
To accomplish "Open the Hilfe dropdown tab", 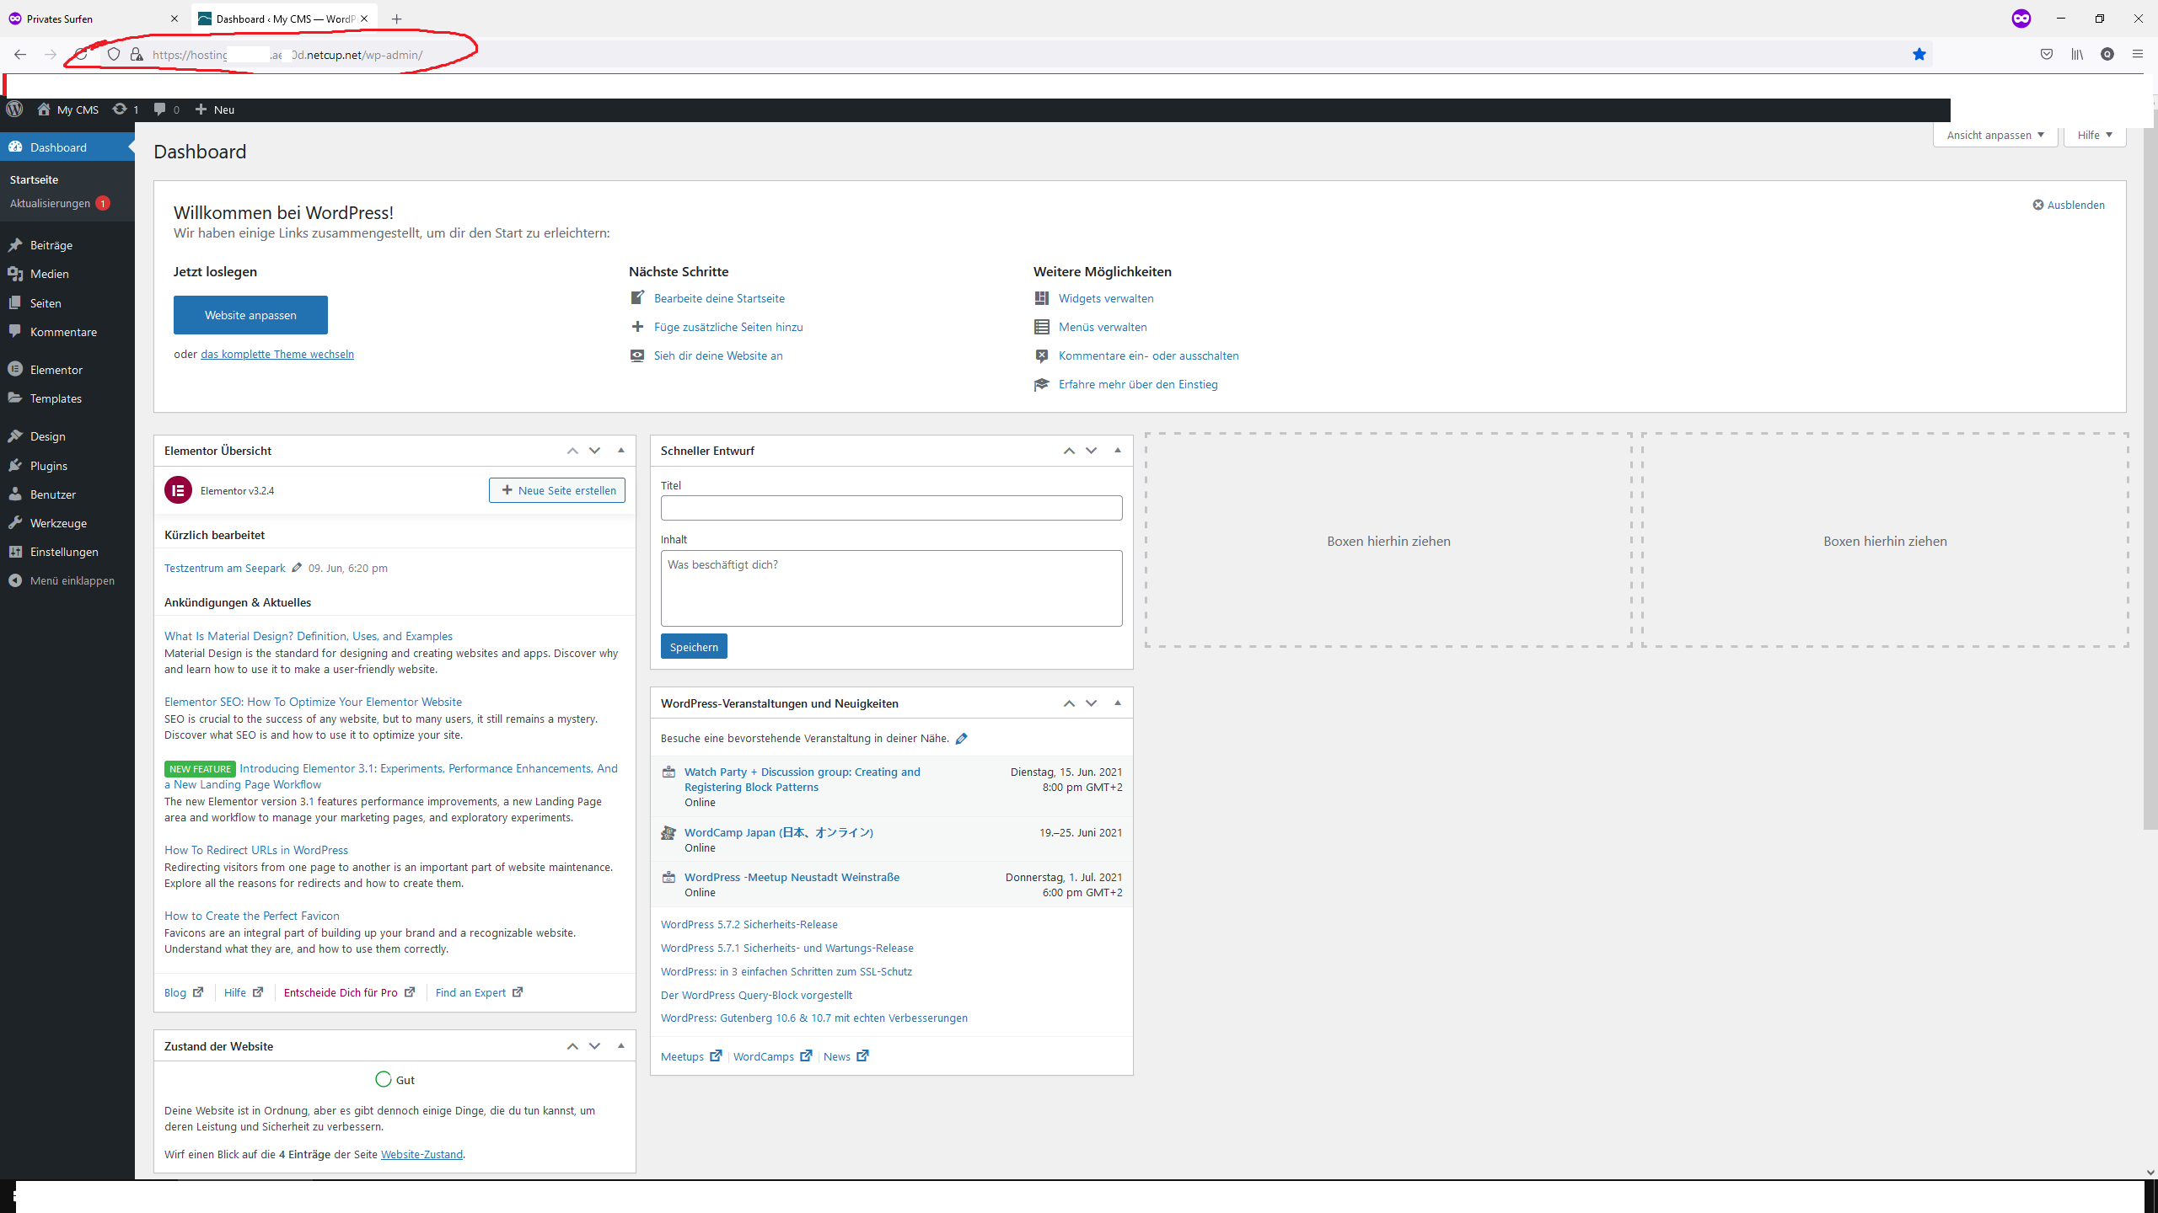I will pyautogui.click(x=2094, y=135).
